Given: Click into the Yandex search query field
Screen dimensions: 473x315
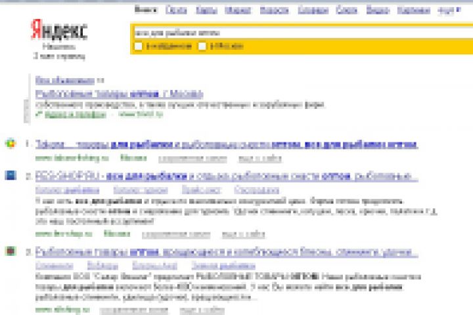Looking at the screenshot, I should (x=303, y=33).
